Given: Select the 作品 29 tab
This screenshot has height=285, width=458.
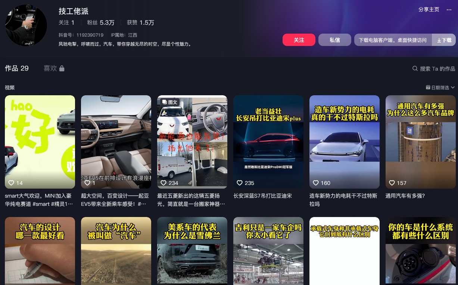Looking at the screenshot, I should point(17,68).
